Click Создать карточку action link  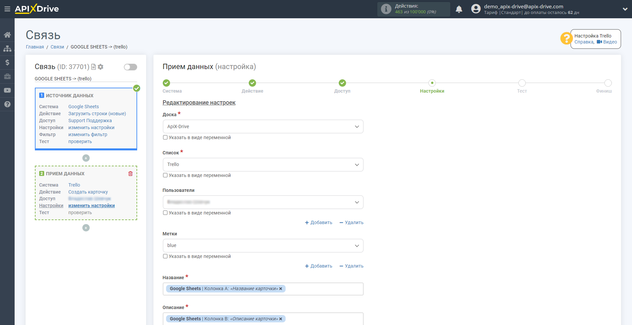pos(88,192)
